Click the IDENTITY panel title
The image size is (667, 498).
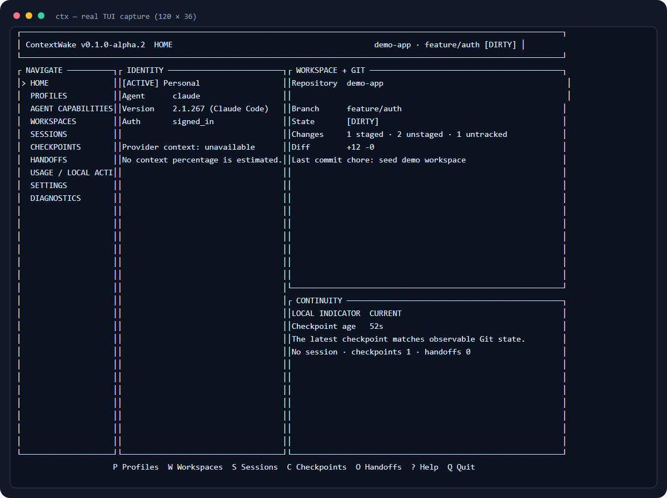[x=145, y=70]
